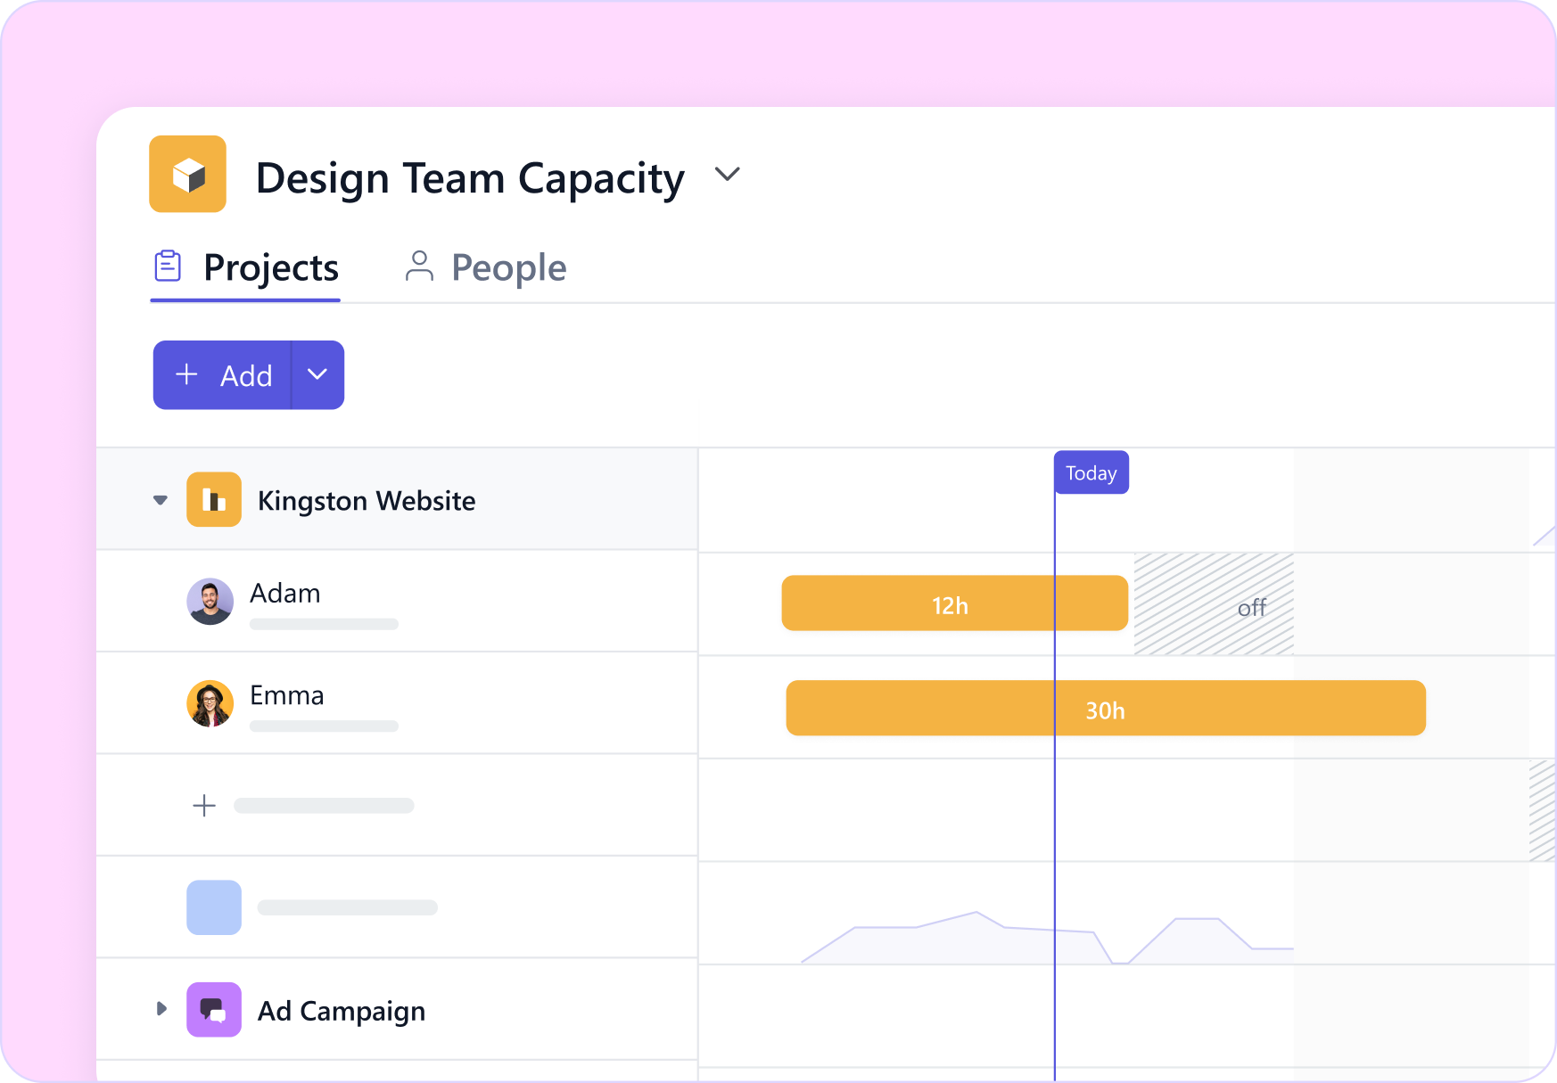Click the plus to add a new person row
The width and height of the screenshot is (1557, 1083).
click(x=204, y=805)
